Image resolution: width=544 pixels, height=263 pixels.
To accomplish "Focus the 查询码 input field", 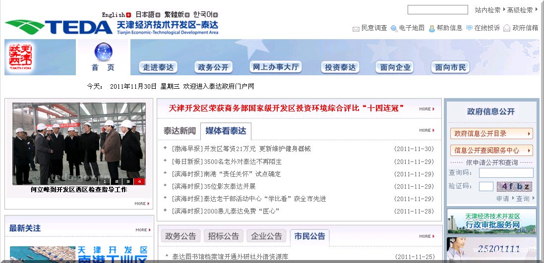I will coord(506,173).
